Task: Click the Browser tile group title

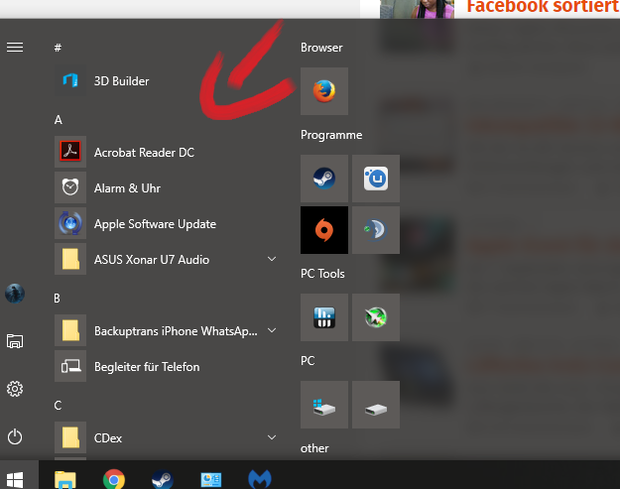Action: click(x=321, y=48)
